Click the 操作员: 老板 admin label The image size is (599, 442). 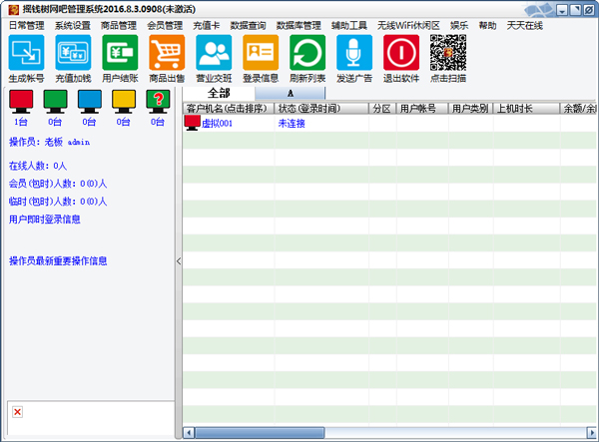pos(49,142)
